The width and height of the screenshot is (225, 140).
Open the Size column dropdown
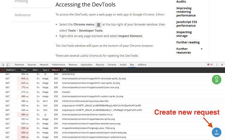(x=36, y=70)
